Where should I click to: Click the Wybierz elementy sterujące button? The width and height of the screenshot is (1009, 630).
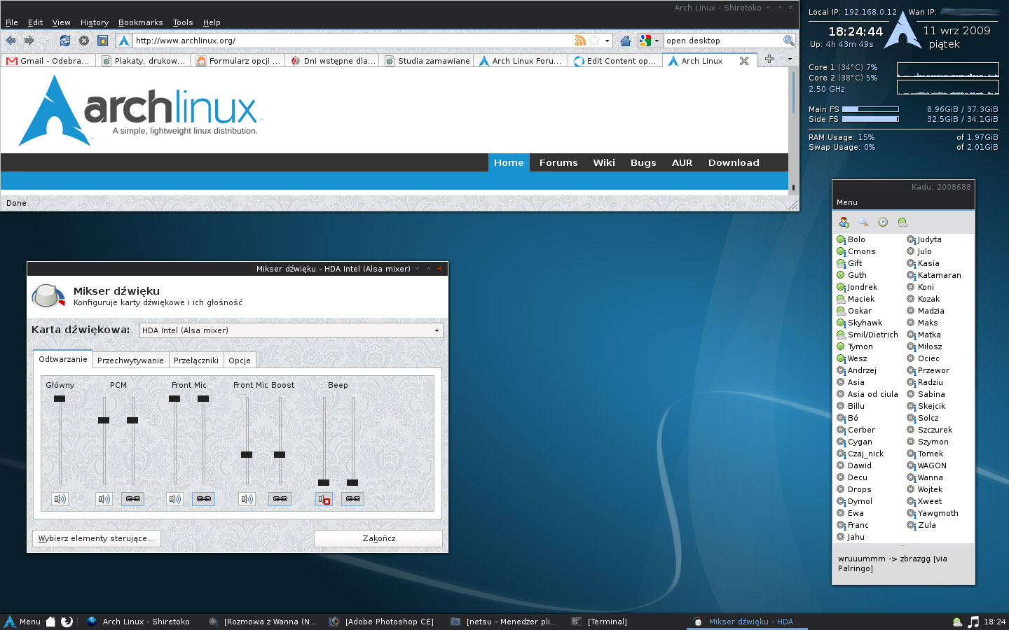pyautogui.click(x=97, y=538)
